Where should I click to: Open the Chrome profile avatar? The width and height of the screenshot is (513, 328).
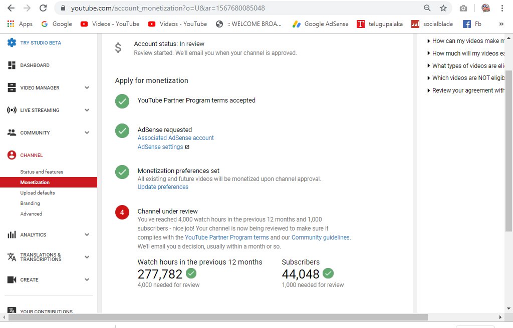[x=486, y=8]
